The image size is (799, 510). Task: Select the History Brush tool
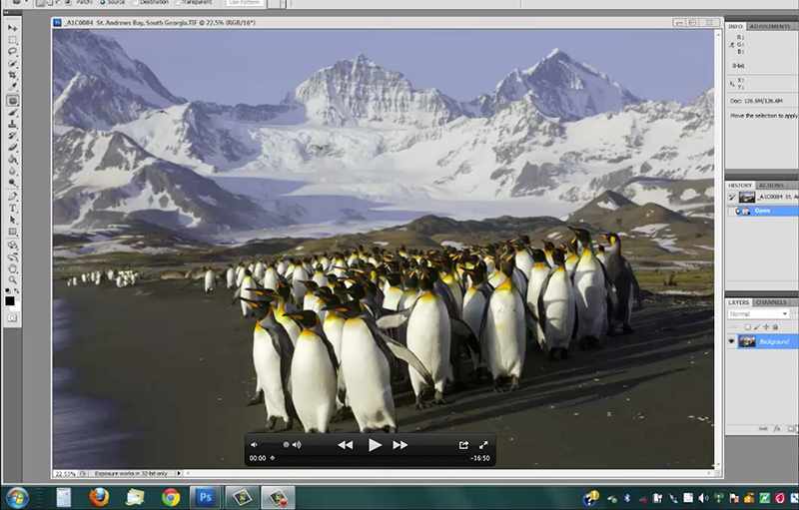coord(13,136)
